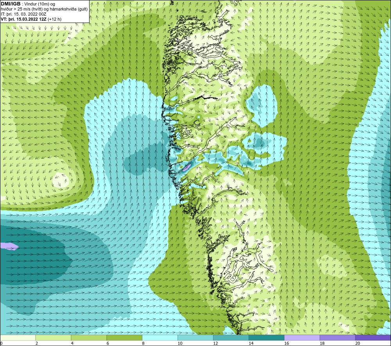Click the legend label "14"

[x=251, y=344]
